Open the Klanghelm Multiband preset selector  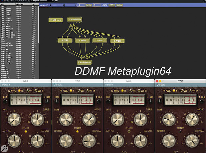(x=42, y=1)
